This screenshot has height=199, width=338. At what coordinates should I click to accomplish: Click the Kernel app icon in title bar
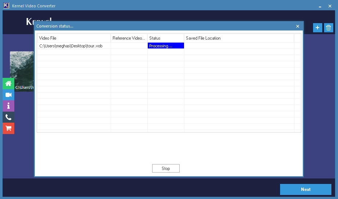pyautogui.click(x=6, y=6)
